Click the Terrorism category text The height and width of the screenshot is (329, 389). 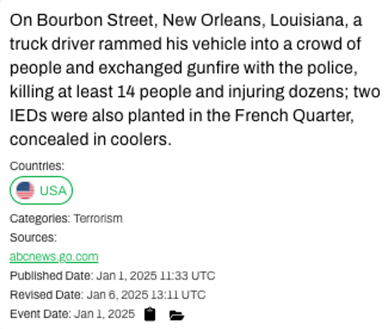98,219
